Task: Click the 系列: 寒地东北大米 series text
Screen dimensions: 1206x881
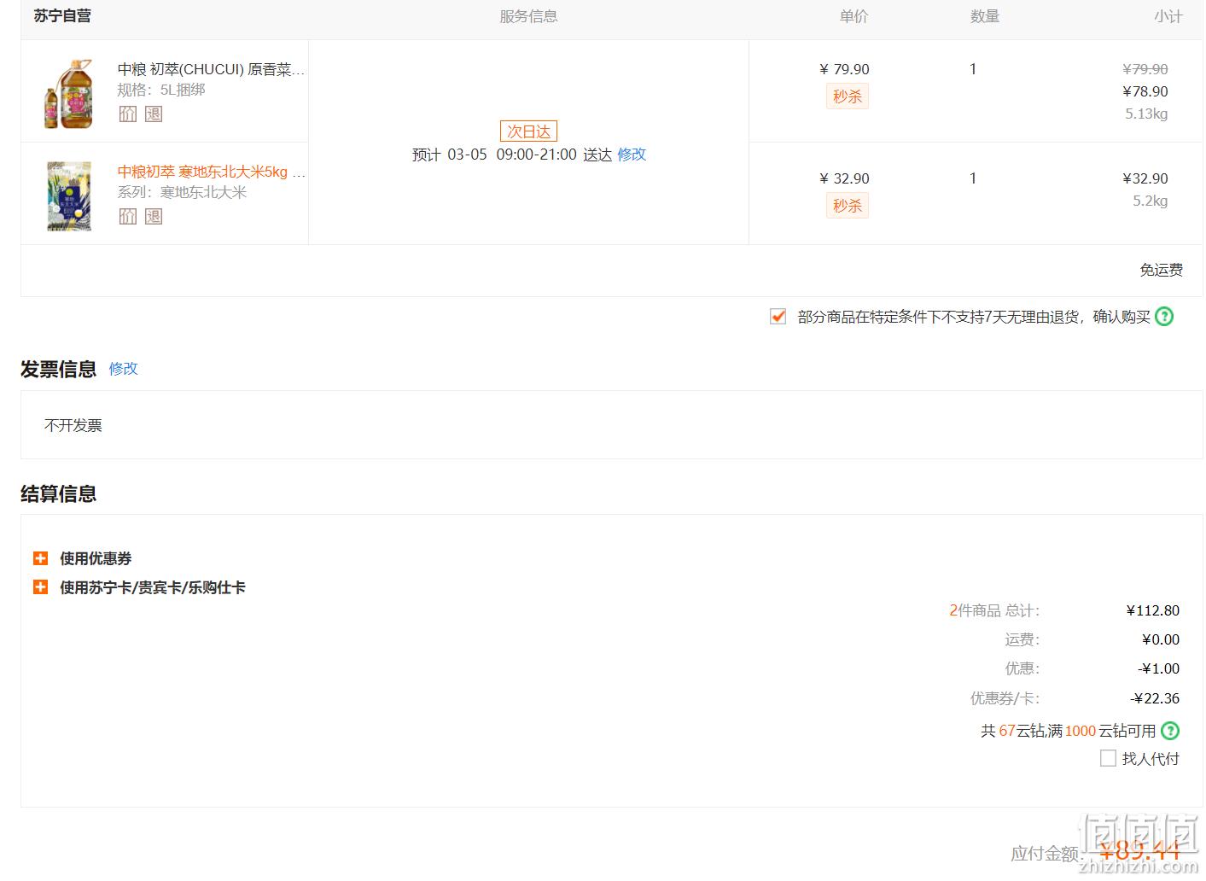Action: pos(182,192)
